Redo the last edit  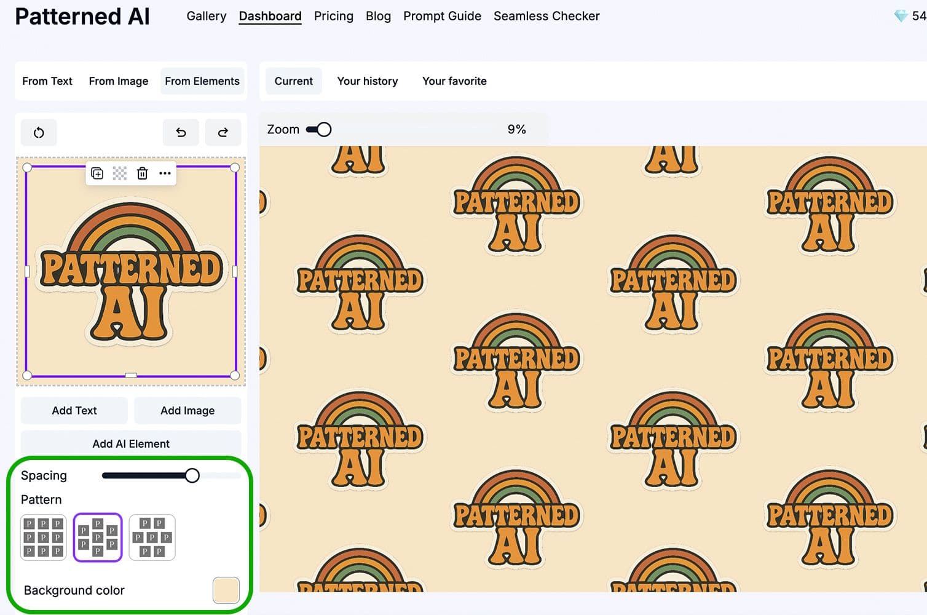click(x=223, y=132)
